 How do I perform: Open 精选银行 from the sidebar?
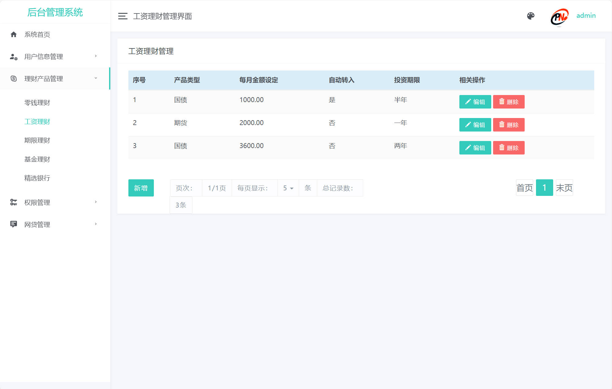[36, 178]
